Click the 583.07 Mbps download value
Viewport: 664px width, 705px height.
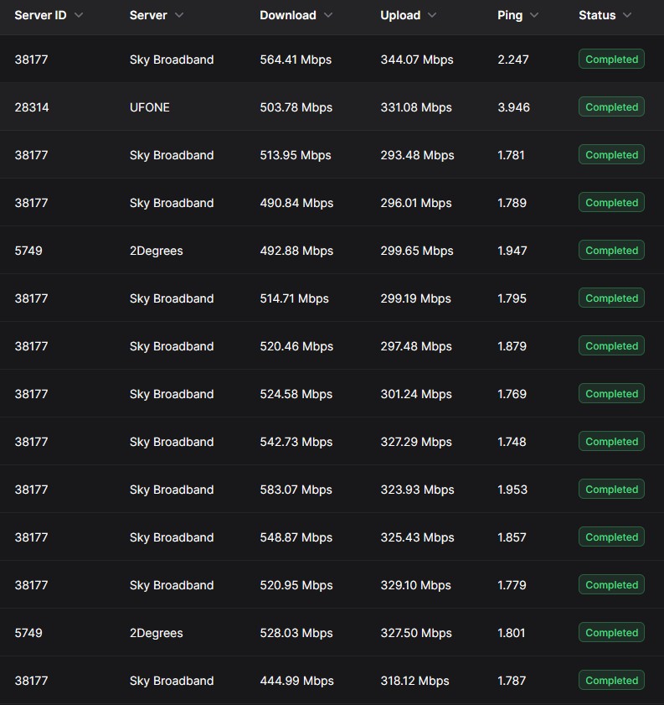[296, 490]
